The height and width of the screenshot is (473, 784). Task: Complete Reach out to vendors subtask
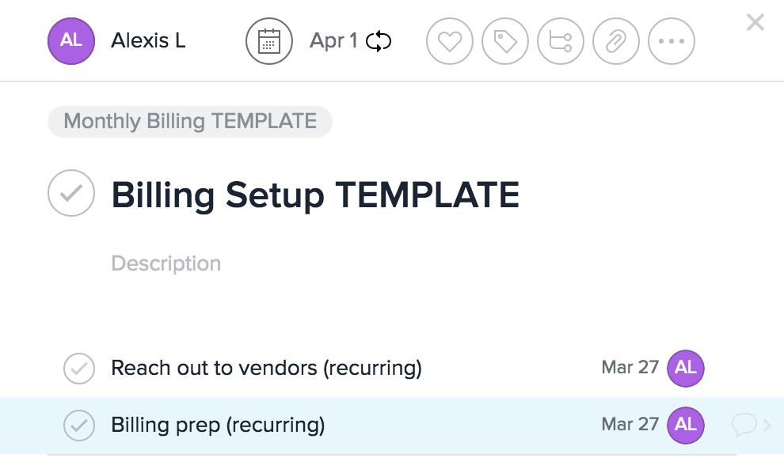(79, 368)
